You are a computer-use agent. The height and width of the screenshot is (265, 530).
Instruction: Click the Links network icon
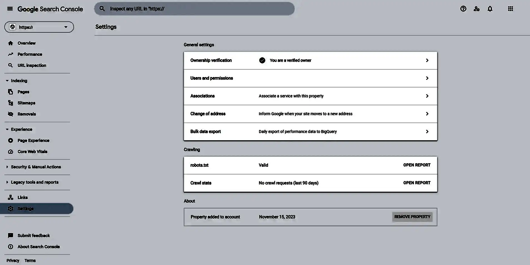click(x=11, y=197)
